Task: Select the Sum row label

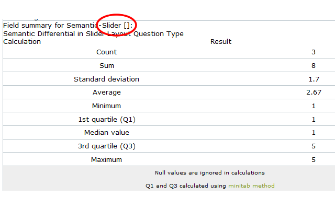Action: coord(107,65)
